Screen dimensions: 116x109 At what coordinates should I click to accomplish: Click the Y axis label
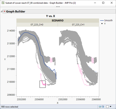click(5, 59)
